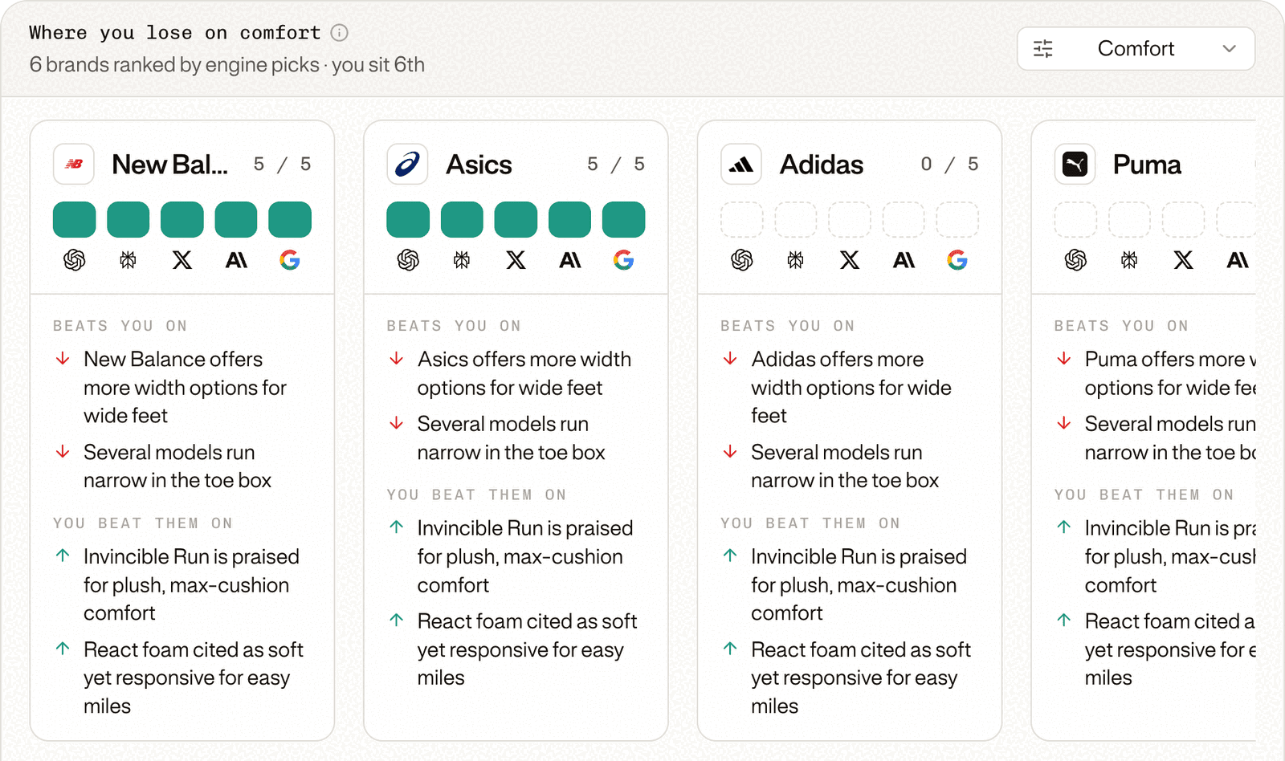Open the Comfort filter dropdown
1285x761 pixels.
click(1136, 49)
